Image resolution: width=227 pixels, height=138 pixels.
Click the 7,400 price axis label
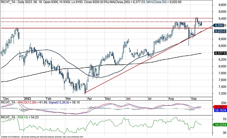(x=222, y=87)
